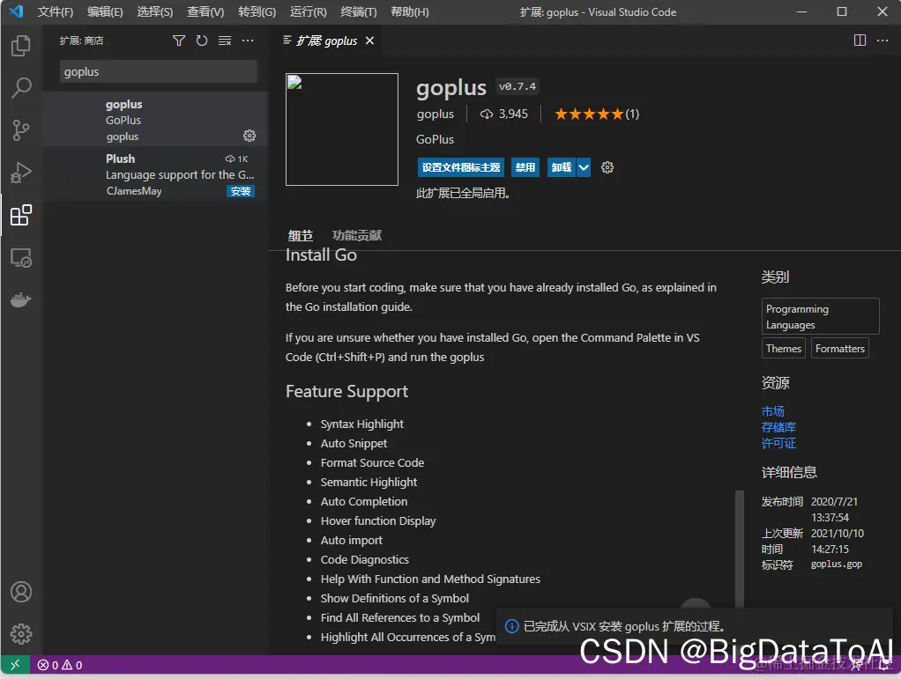Click the goplus.gop identifier text
Screen dimensions: 901x679
coord(836,565)
